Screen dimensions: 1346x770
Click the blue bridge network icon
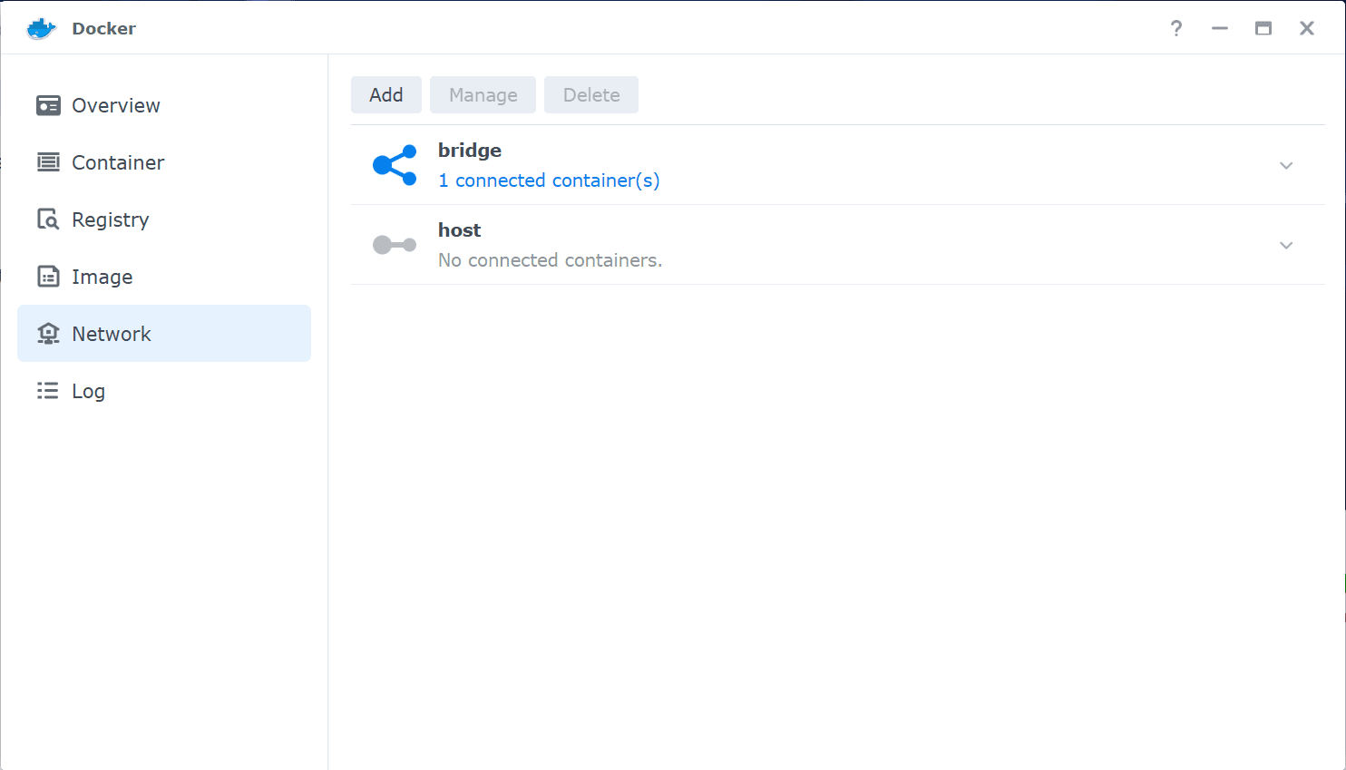pos(395,165)
